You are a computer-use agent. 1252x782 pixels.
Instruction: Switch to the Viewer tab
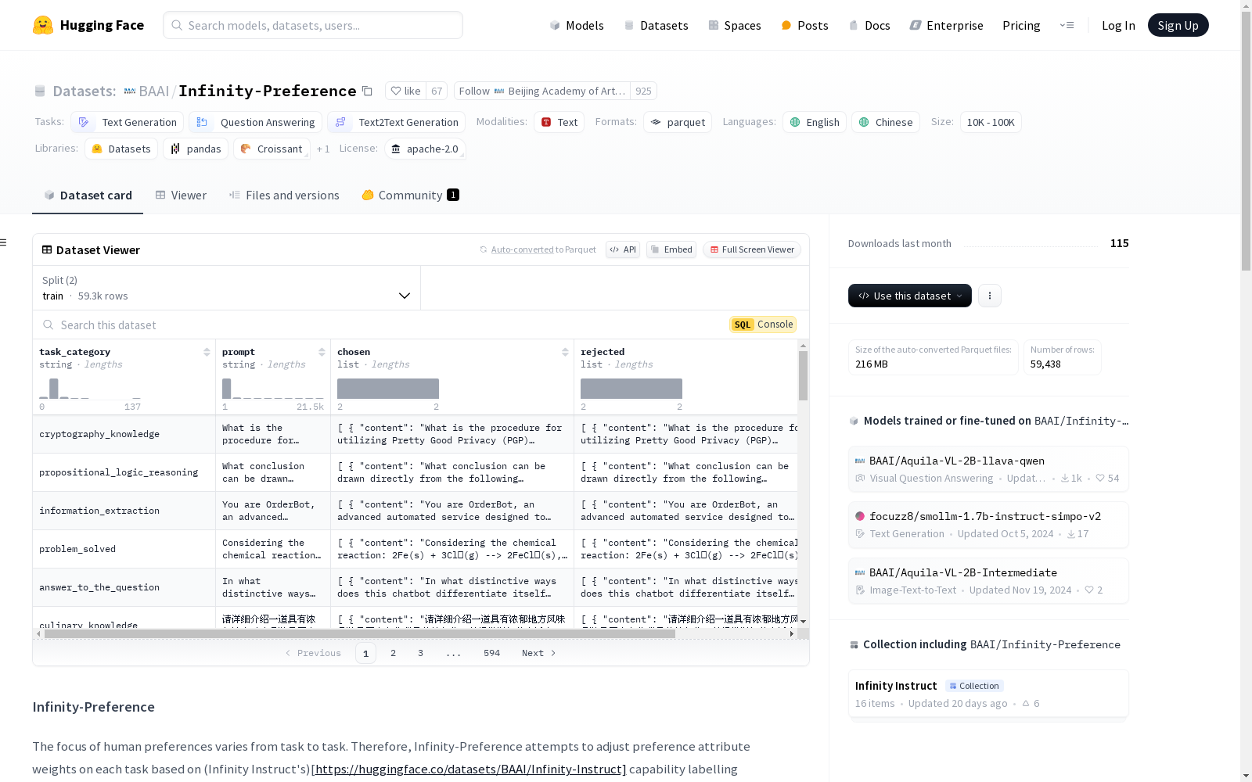[181, 195]
